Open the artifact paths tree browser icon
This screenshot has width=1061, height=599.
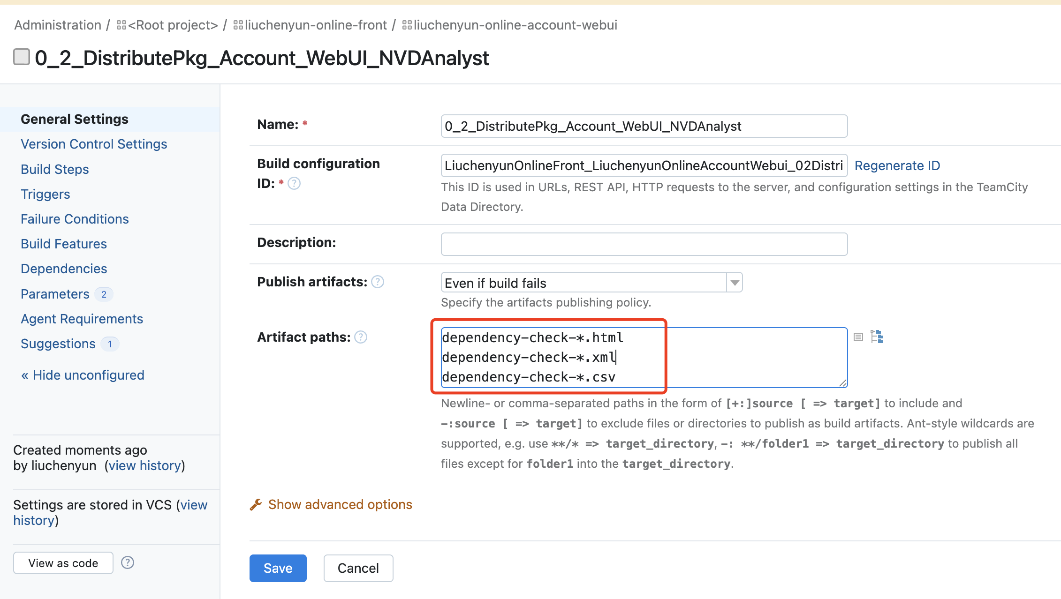[x=877, y=337]
